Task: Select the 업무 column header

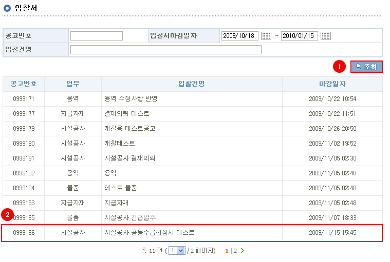Action: tap(73, 84)
